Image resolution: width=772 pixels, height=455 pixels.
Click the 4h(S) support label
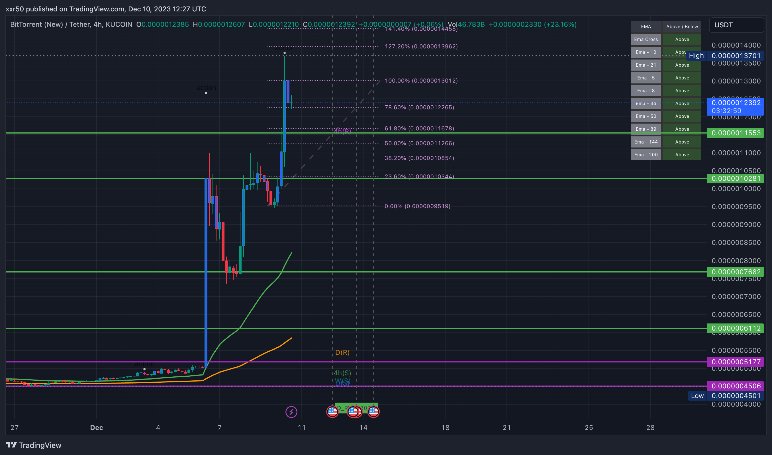pos(342,373)
